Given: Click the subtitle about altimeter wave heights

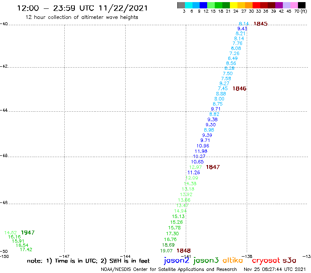Looking at the screenshot, I should (82, 18).
